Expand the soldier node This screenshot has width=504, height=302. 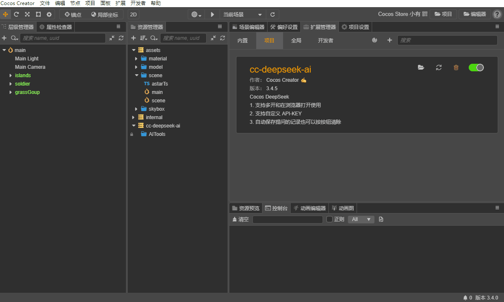pos(10,84)
